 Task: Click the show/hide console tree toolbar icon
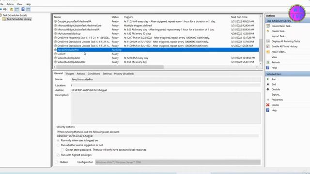[17, 9]
